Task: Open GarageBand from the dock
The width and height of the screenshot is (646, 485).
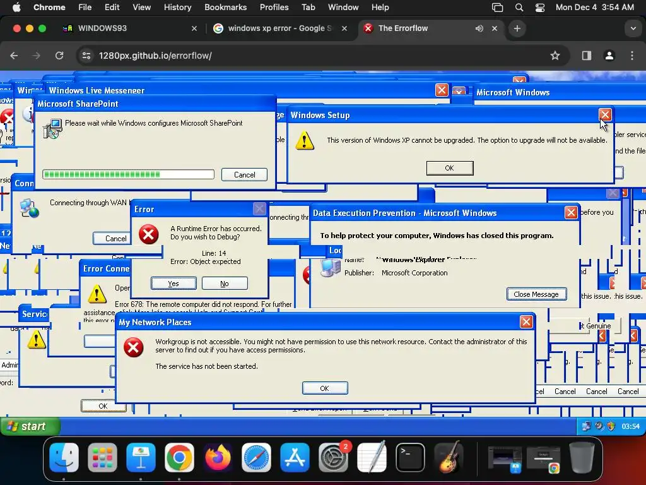Action: pyautogui.click(x=449, y=457)
